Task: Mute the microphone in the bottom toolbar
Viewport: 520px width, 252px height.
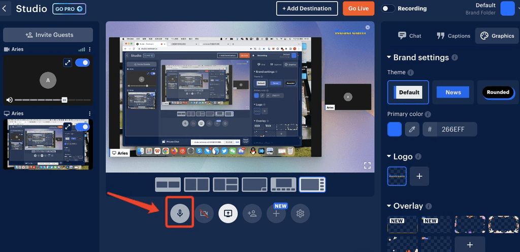Action: [x=180, y=213]
